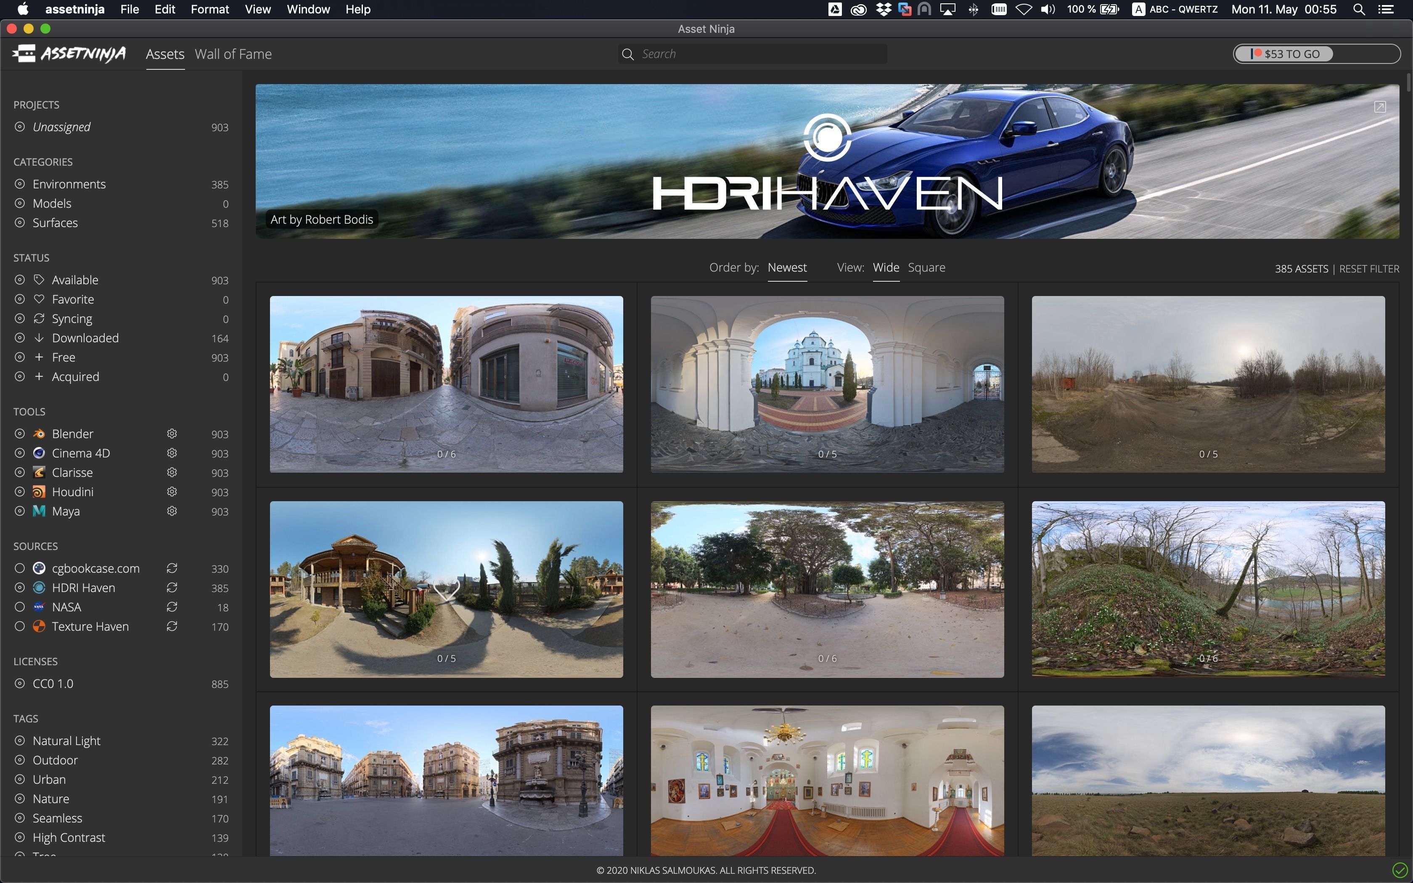This screenshot has height=883, width=1413.
Task: Click the RESET FILTER link
Action: click(x=1368, y=269)
